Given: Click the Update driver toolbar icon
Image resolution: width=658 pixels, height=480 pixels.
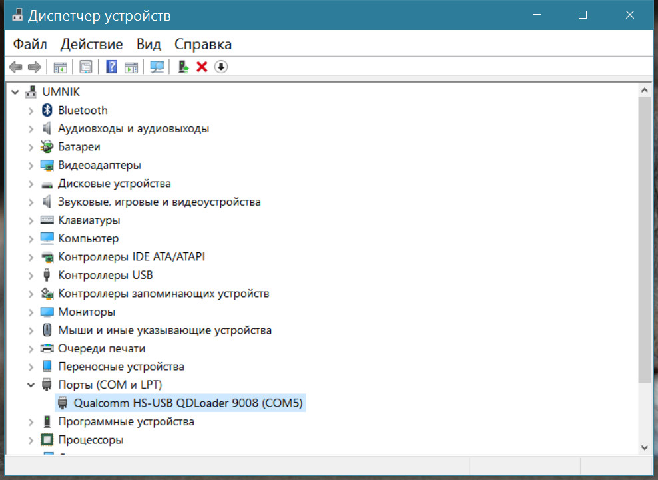Looking at the screenshot, I should (184, 67).
